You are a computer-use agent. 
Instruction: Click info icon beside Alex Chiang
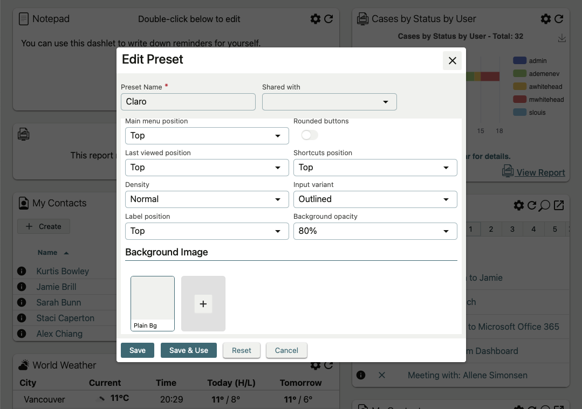(22, 334)
